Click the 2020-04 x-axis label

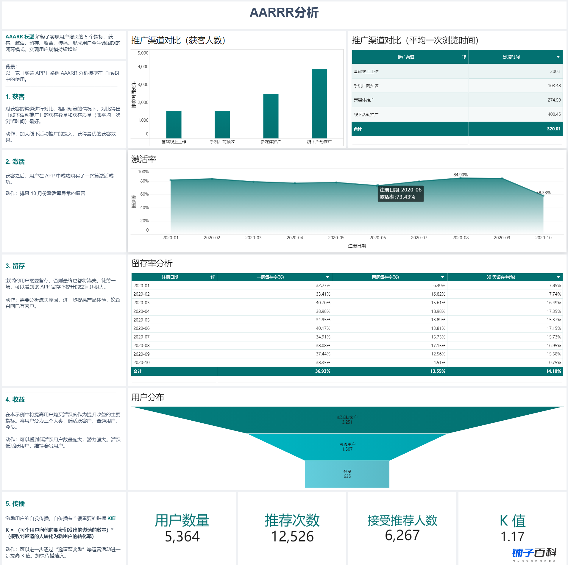pos(295,238)
